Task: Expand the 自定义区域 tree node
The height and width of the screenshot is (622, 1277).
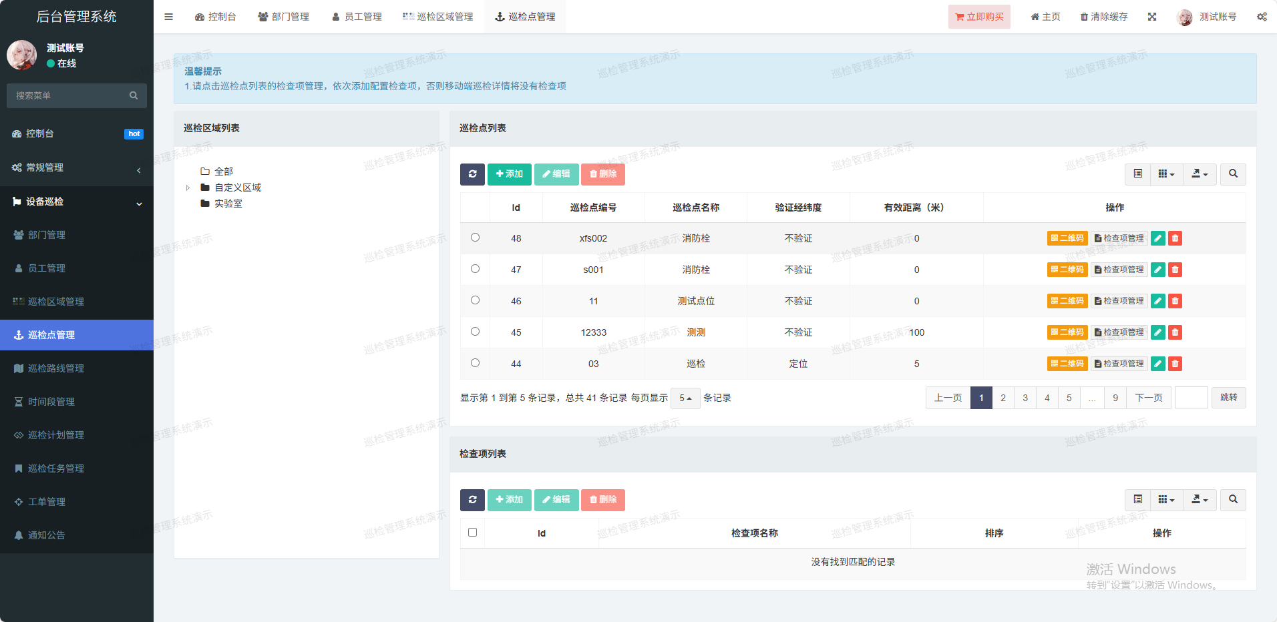Action: click(188, 188)
